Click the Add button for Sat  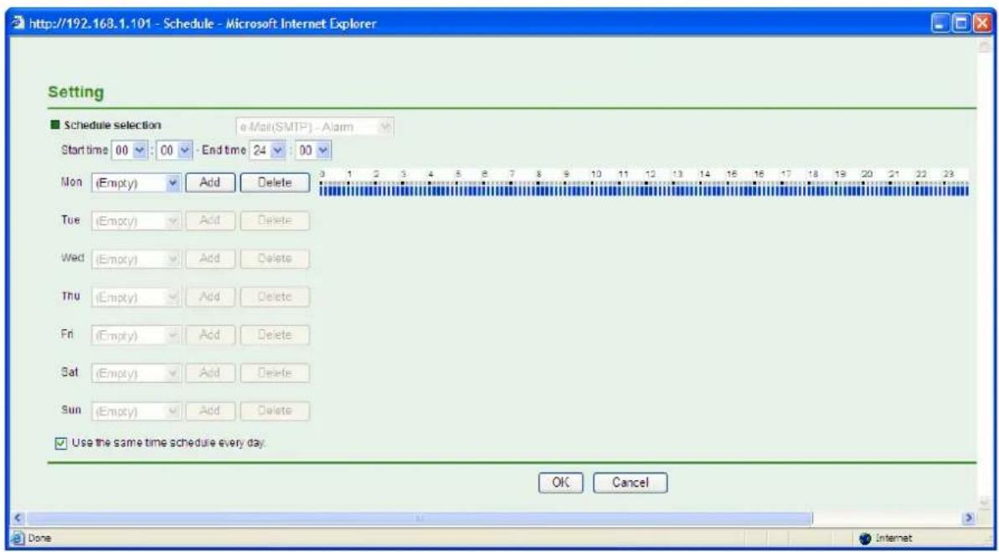[210, 373]
